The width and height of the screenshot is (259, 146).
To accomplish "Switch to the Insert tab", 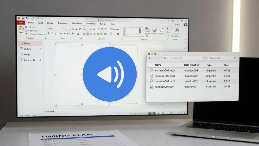I will coord(40,23).
